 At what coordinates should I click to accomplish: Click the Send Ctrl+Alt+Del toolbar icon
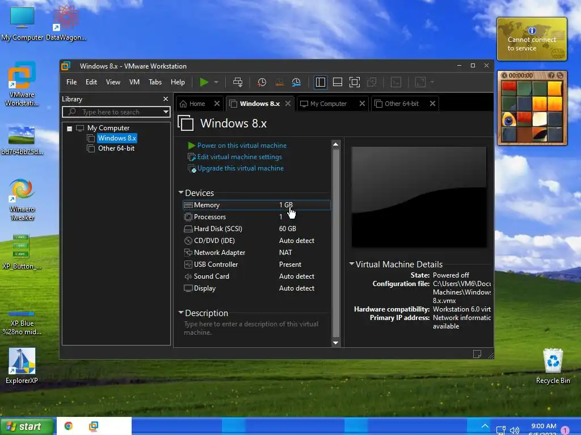coord(238,82)
